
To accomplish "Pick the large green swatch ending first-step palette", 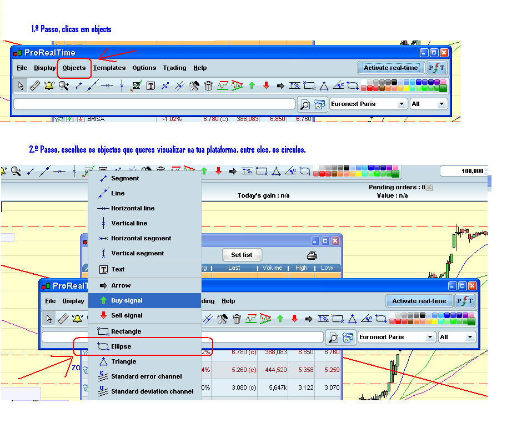I will [443, 88].
